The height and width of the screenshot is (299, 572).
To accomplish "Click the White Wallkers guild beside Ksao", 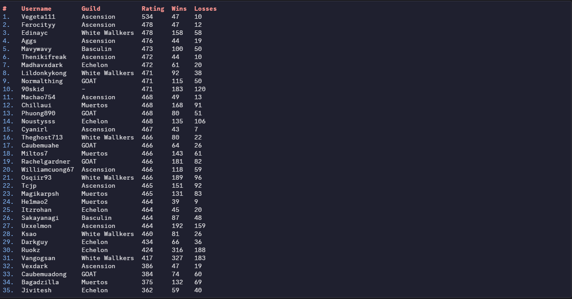I will point(108,234).
